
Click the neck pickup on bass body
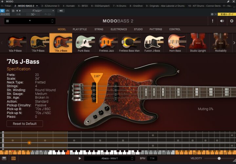click(116, 92)
